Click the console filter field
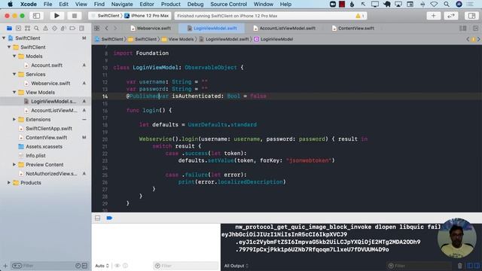 [x=419, y=266]
